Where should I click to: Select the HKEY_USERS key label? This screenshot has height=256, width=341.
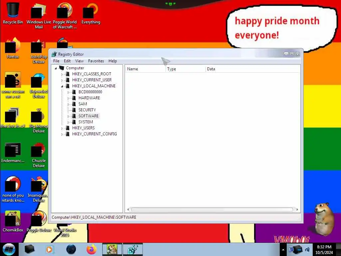pyautogui.click(x=83, y=128)
